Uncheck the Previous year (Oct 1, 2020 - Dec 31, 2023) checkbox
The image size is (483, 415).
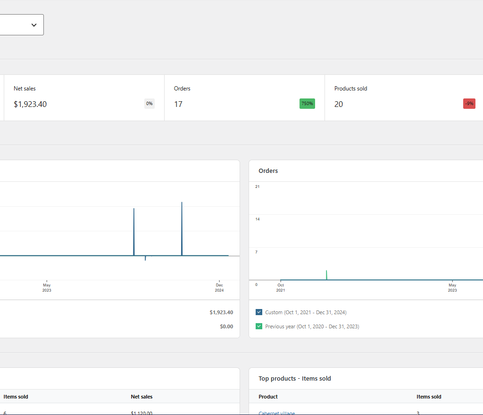click(x=259, y=326)
